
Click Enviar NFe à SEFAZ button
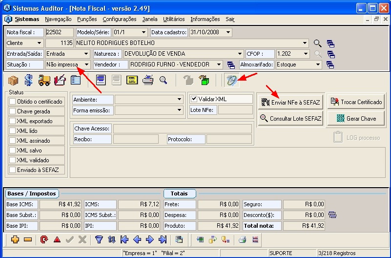(x=290, y=102)
